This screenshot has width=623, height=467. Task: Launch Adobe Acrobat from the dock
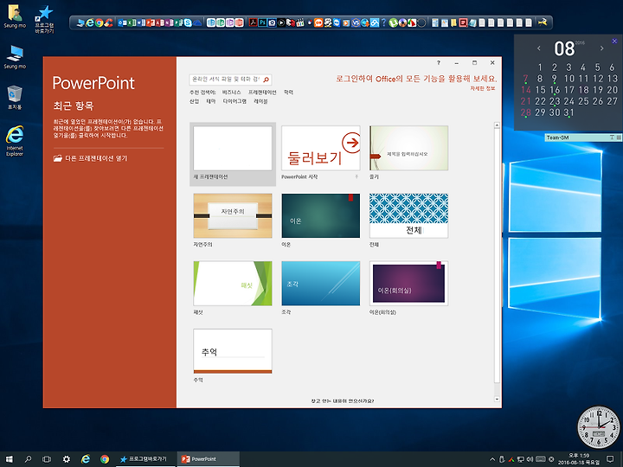point(253,23)
